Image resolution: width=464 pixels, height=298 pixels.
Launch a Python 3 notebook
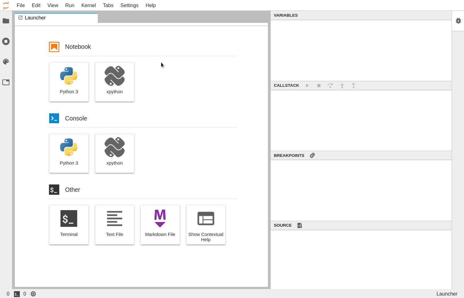69,82
